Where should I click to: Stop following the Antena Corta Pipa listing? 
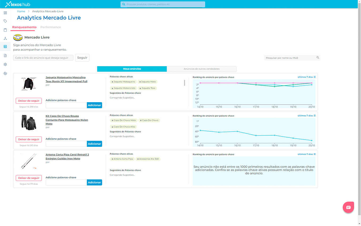pyautogui.click(x=29, y=178)
